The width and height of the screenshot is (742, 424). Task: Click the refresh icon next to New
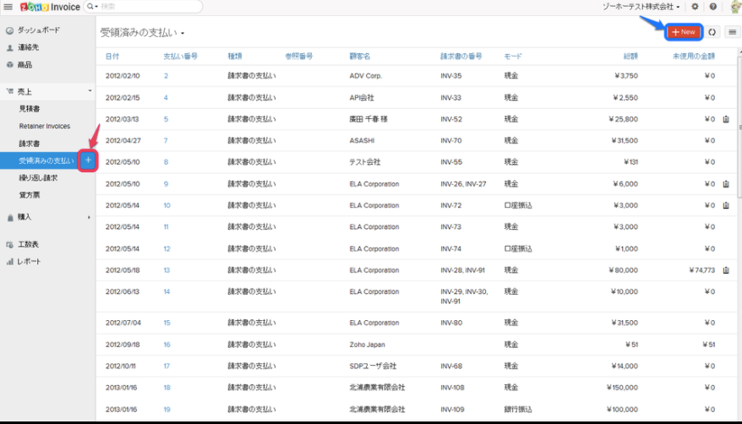[712, 32]
